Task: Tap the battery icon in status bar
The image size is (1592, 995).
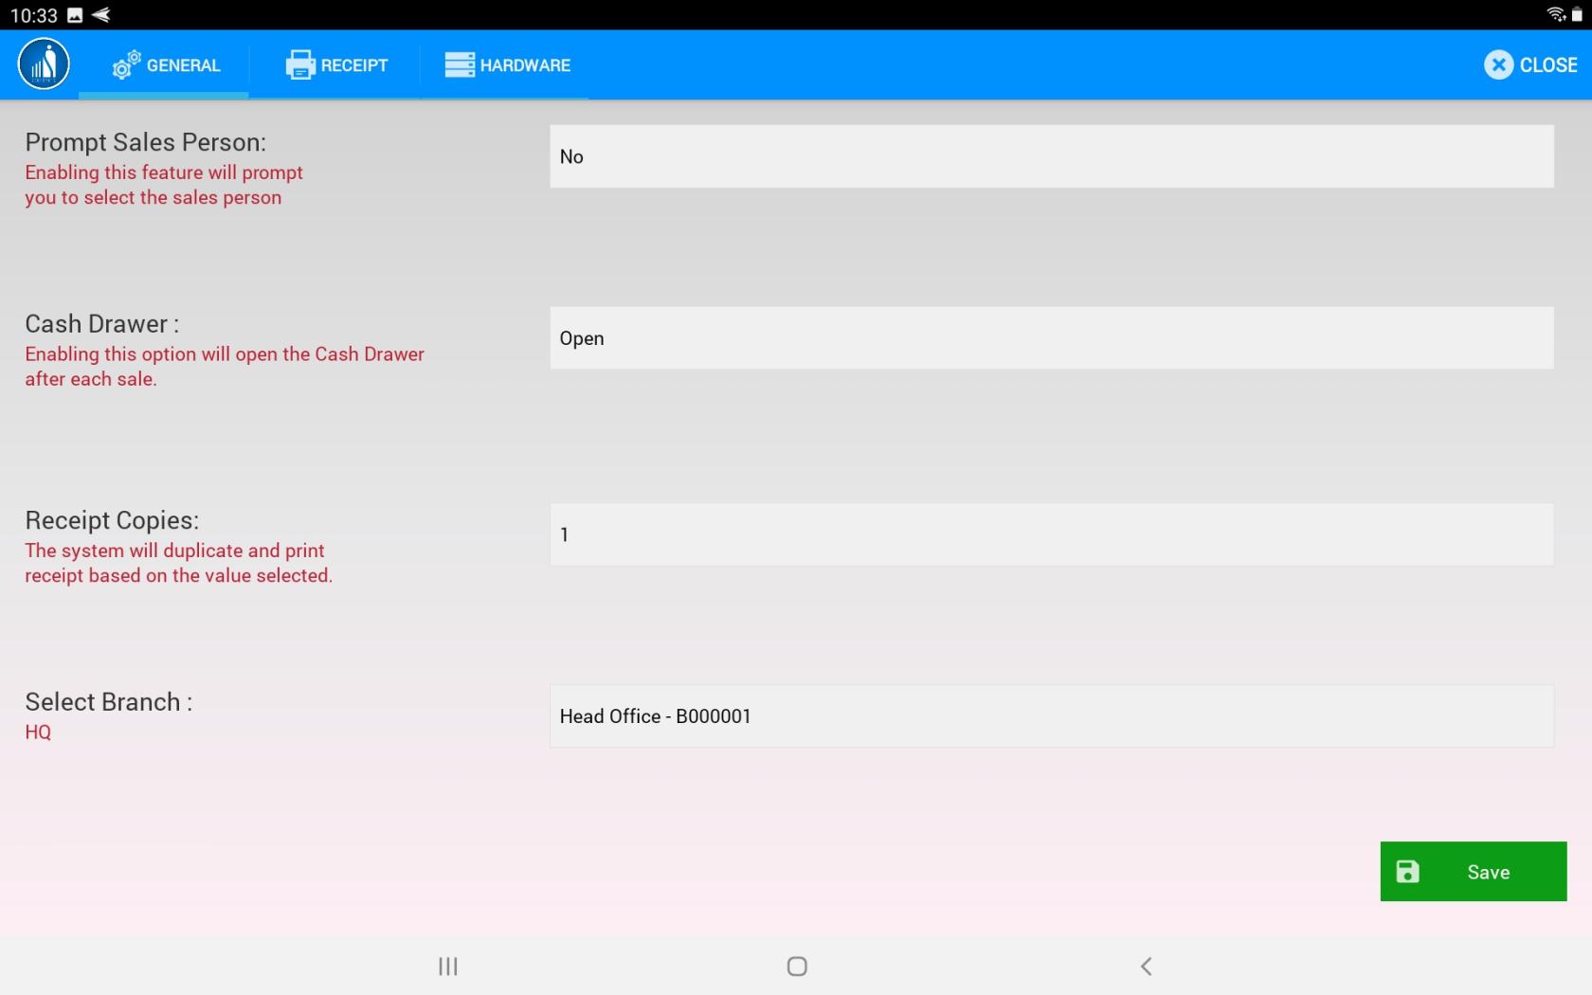Action: [1576, 13]
